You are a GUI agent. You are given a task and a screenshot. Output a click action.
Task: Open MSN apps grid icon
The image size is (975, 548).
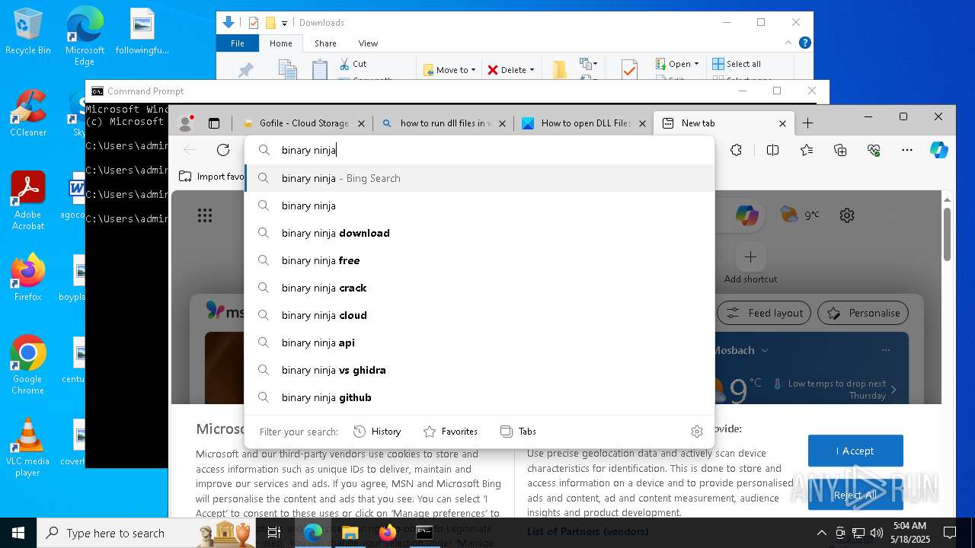pos(205,215)
